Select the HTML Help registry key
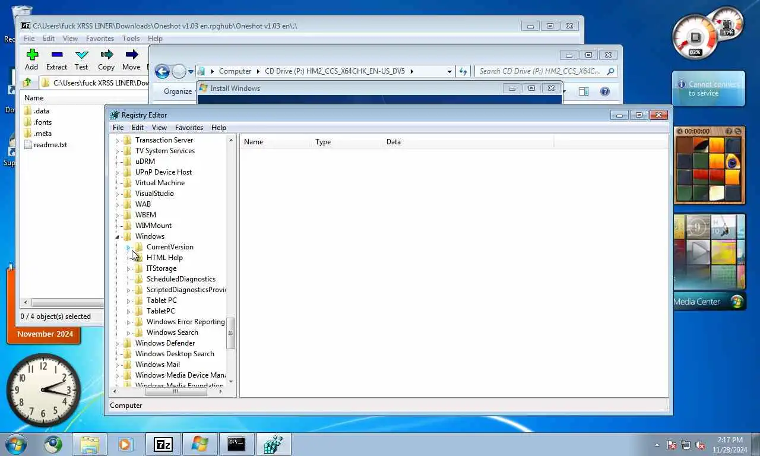 (164, 258)
